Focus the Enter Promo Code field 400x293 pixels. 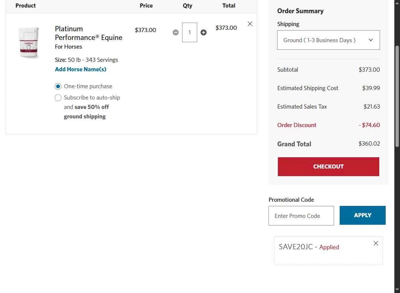click(x=301, y=216)
